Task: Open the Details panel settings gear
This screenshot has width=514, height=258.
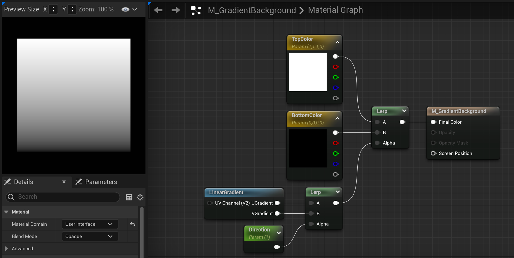Action: click(140, 197)
